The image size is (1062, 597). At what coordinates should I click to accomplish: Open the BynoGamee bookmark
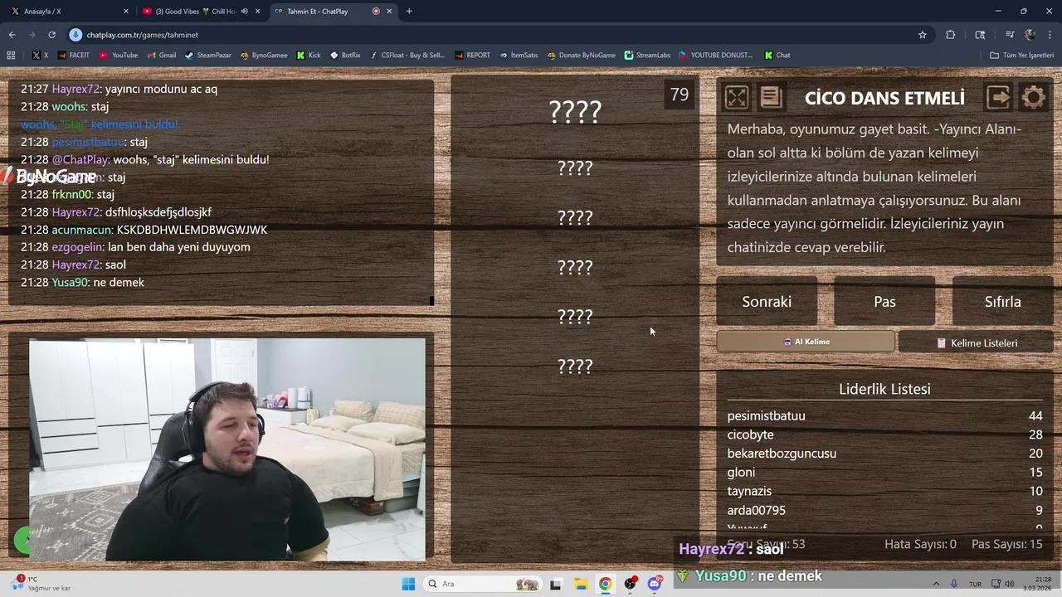click(264, 56)
